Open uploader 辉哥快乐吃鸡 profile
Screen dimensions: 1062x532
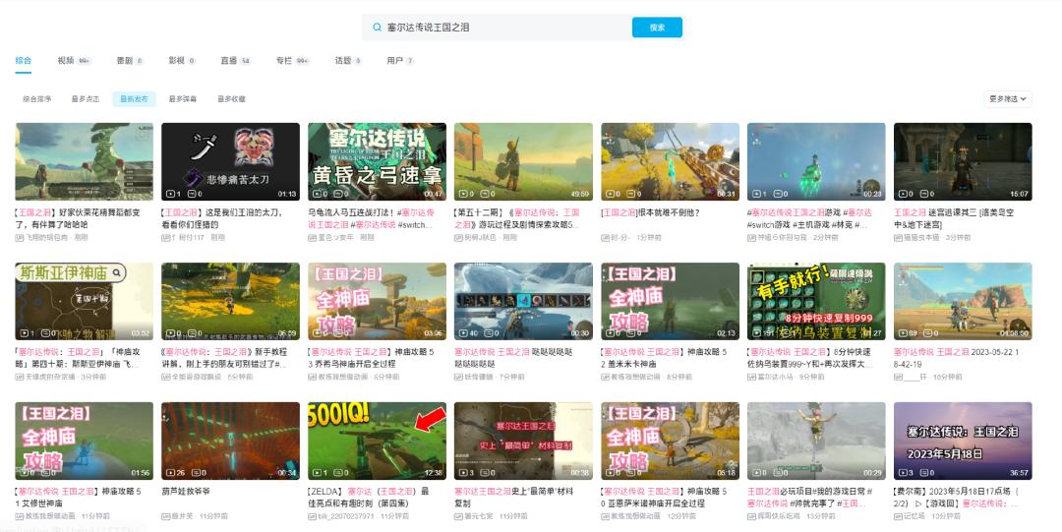click(779, 516)
